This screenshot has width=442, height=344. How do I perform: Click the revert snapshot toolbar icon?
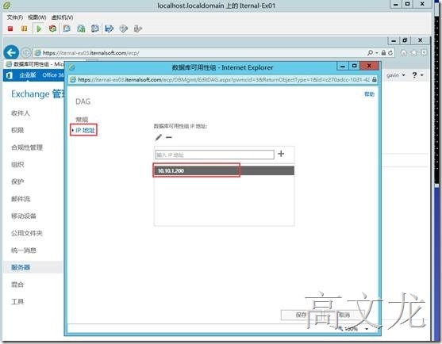point(81,29)
